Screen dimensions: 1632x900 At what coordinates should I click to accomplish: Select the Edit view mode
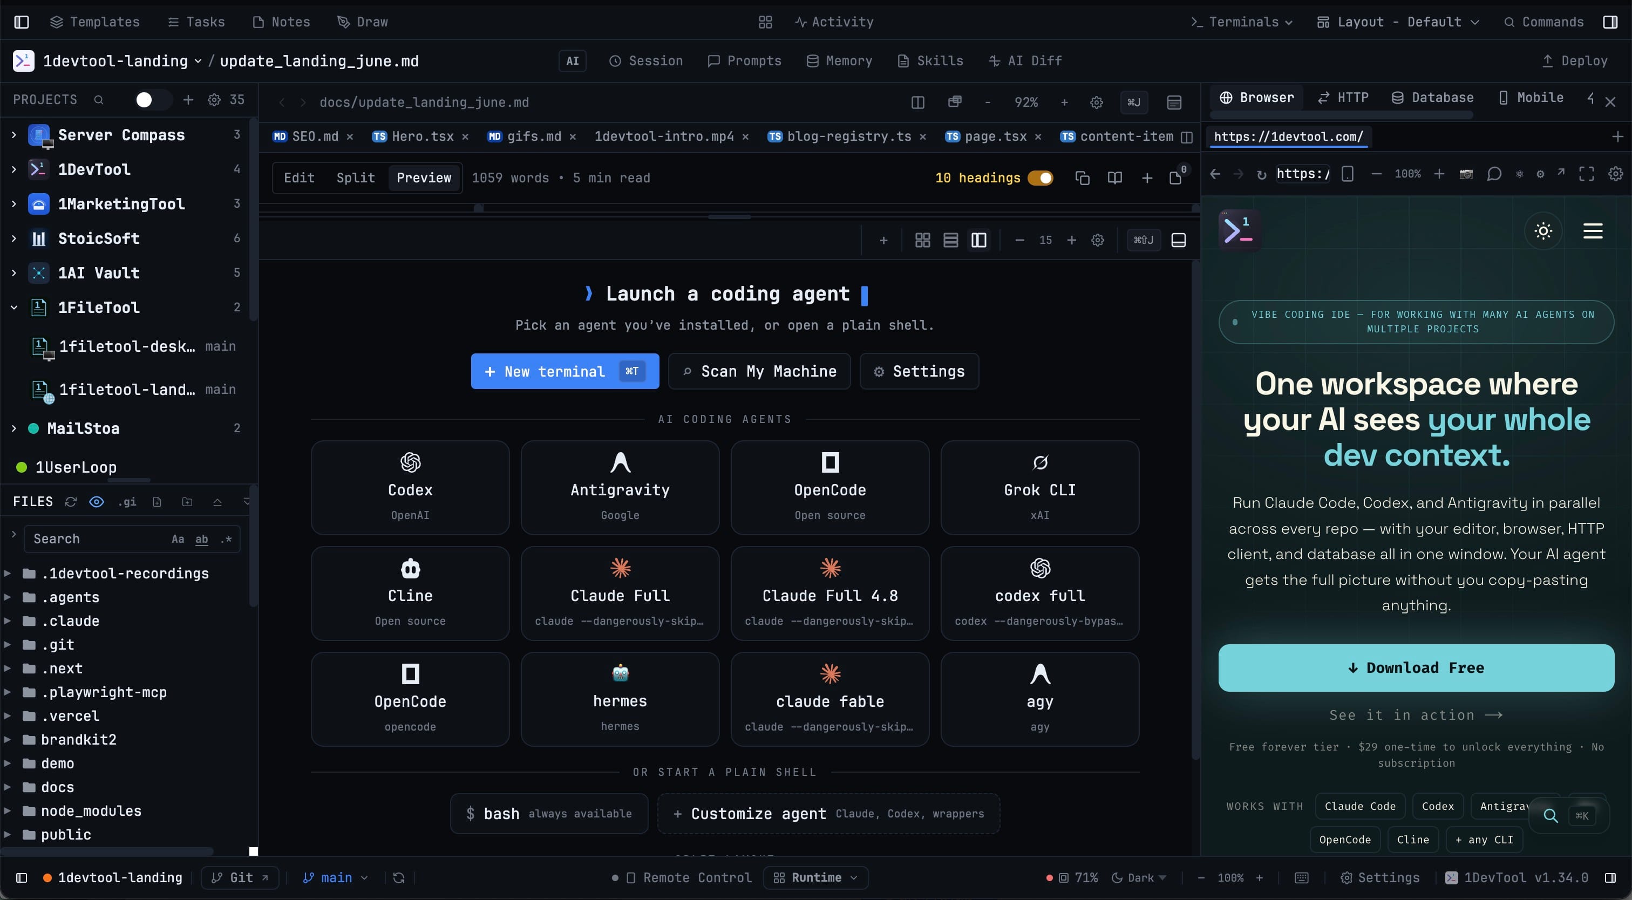(x=299, y=178)
